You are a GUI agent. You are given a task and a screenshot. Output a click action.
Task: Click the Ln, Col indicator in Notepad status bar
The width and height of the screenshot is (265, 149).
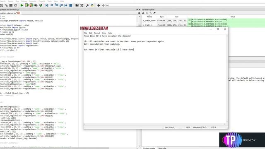pos(169,127)
